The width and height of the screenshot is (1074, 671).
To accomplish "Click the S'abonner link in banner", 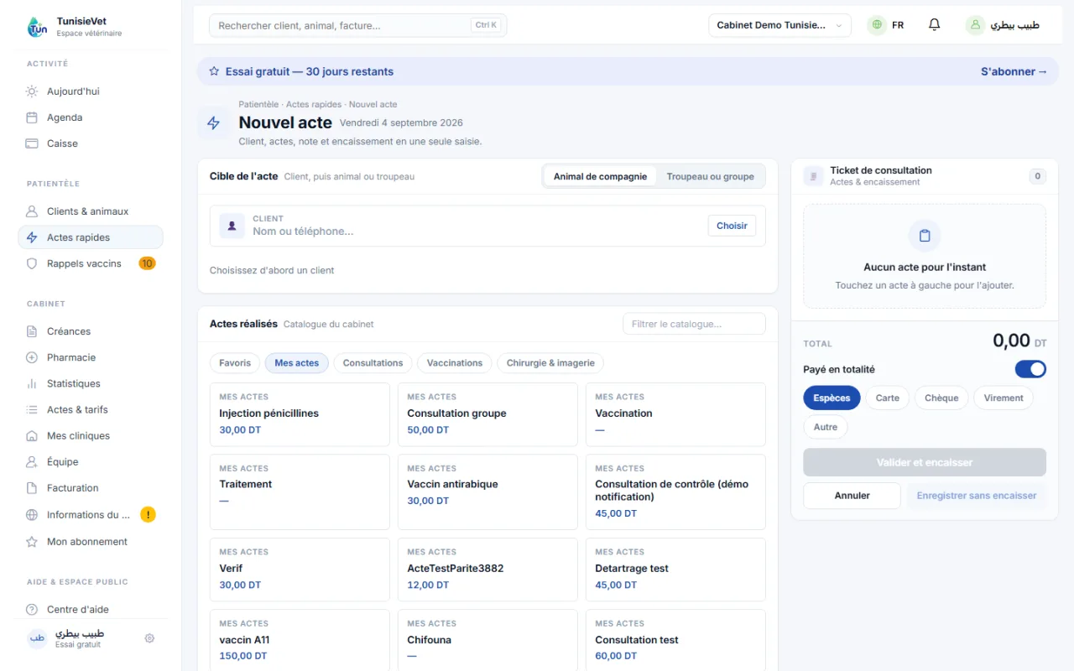I will (x=1014, y=71).
